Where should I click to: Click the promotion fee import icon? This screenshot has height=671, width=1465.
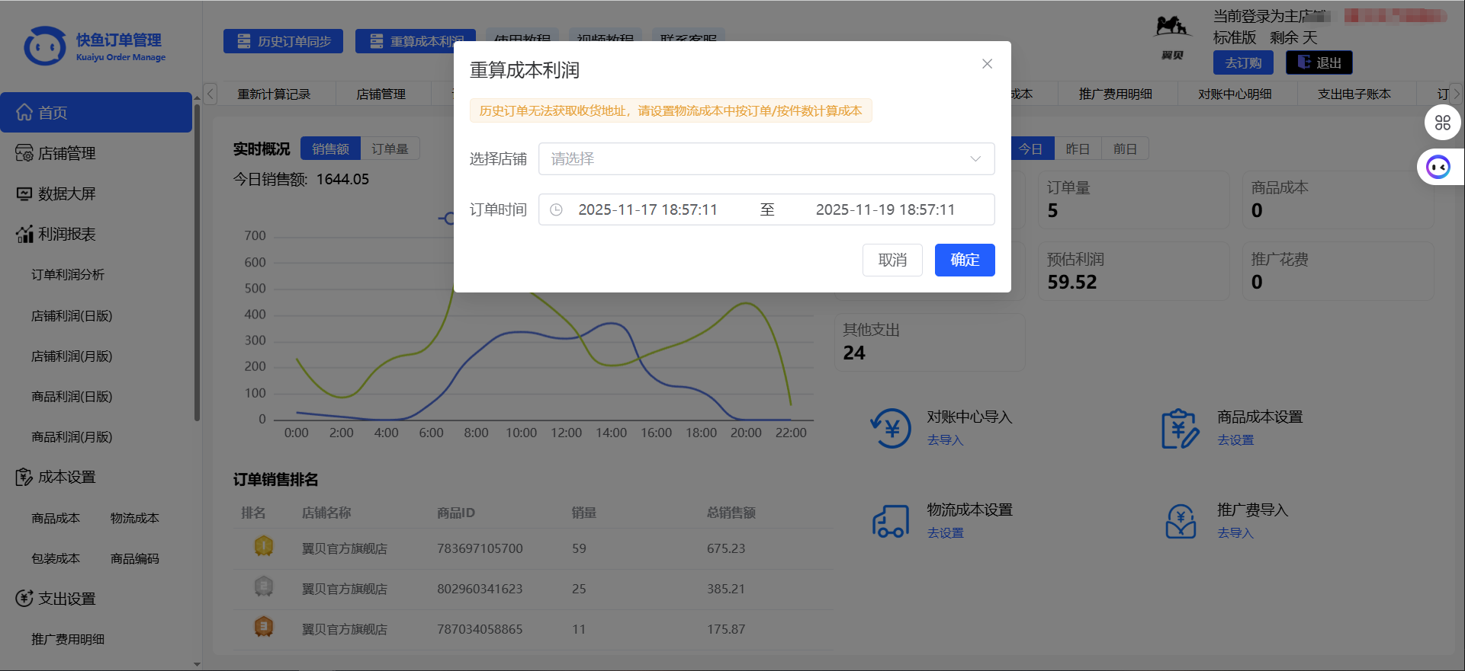(x=1180, y=522)
